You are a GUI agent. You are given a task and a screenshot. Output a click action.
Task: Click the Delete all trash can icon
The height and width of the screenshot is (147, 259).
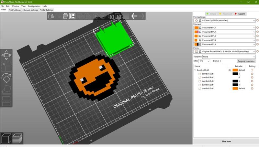coord(65,16)
